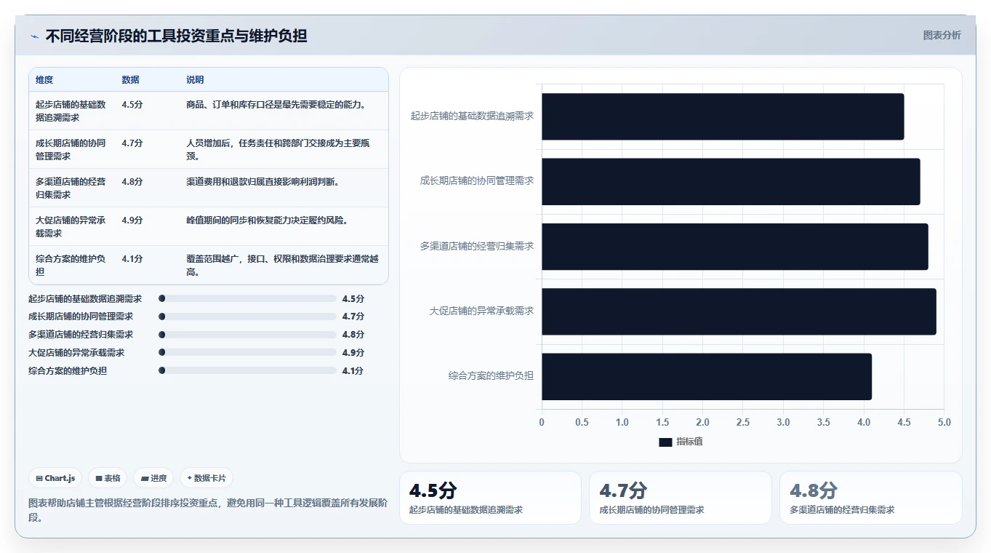Click table cell 成长期店铺的协同管理需求
Viewport: 991px width, 553px height.
click(x=71, y=149)
